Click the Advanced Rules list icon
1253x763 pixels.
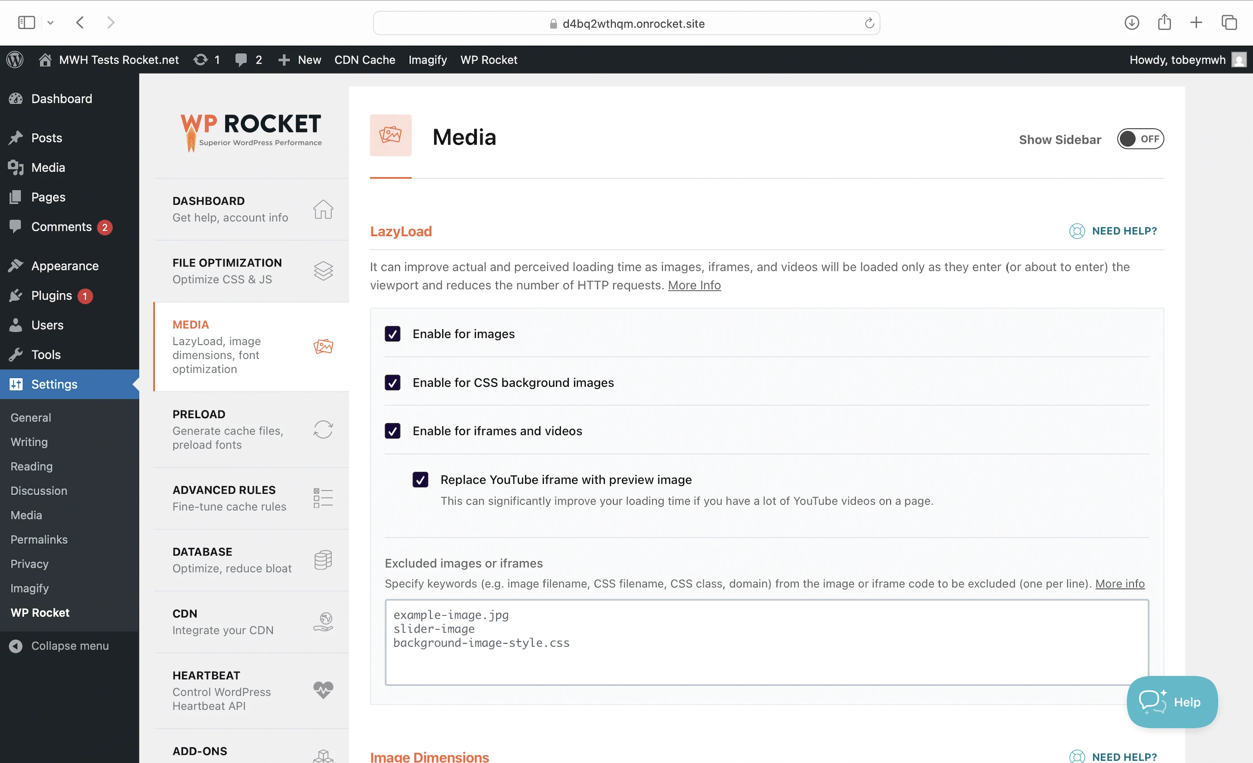[x=323, y=498]
